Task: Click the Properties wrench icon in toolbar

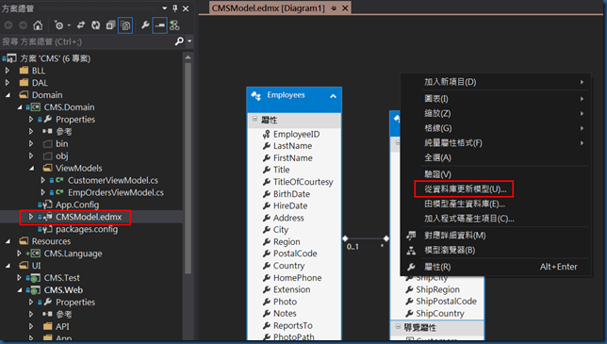Action: (145, 25)
